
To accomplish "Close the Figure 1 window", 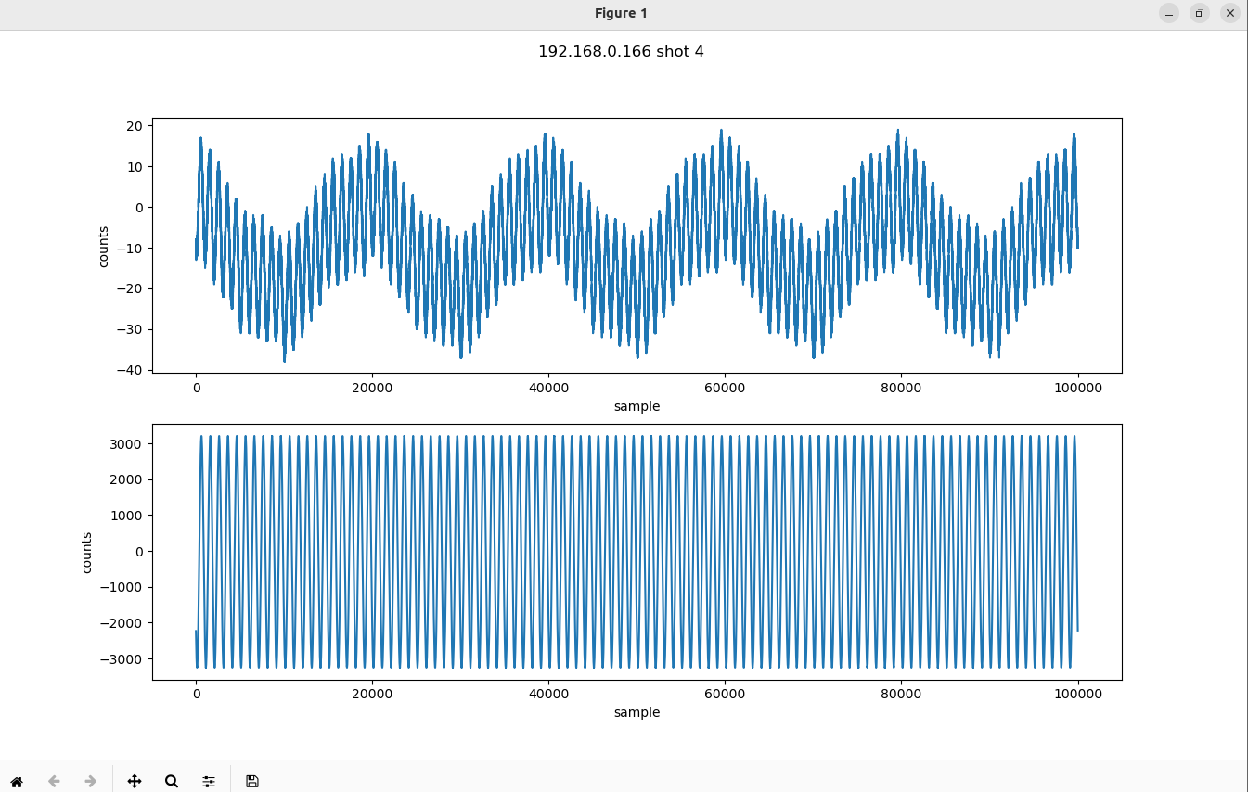I will 1230,13.
